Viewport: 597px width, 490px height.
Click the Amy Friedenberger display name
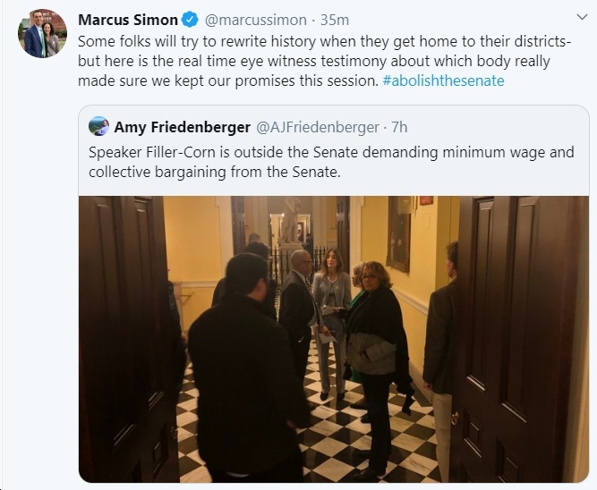183,127
